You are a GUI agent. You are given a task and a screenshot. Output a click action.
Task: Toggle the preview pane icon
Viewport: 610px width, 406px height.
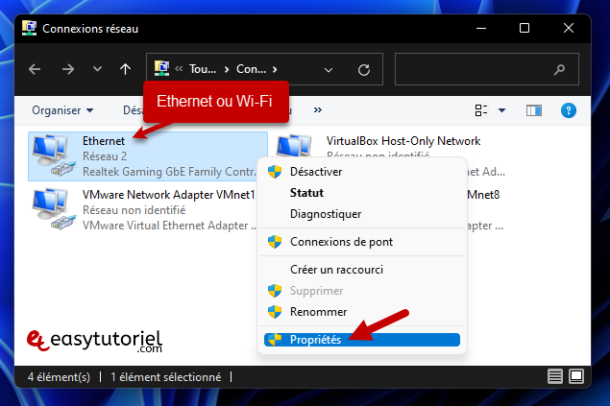click(x=534, y=110)
